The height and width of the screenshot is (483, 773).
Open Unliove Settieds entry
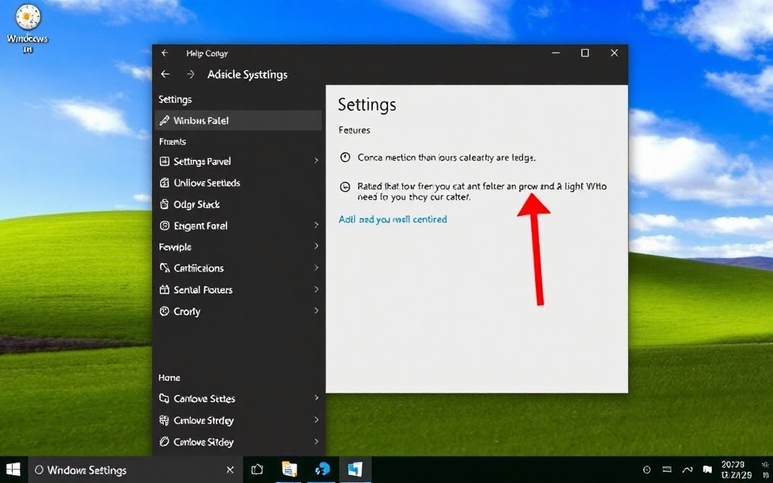238,183
